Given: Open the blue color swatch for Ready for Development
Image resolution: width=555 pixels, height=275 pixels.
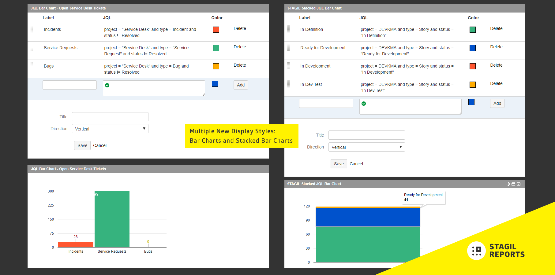Looking at the screenshot, I should pyautogui.click(x=473, y=48).
